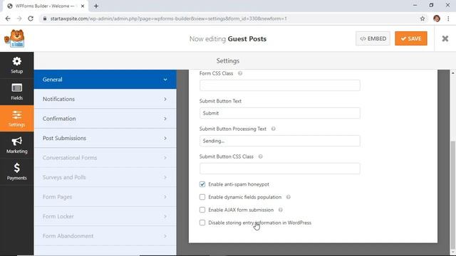View site info lock icon
Screen dimensions: 456x256
coord(44,18)
